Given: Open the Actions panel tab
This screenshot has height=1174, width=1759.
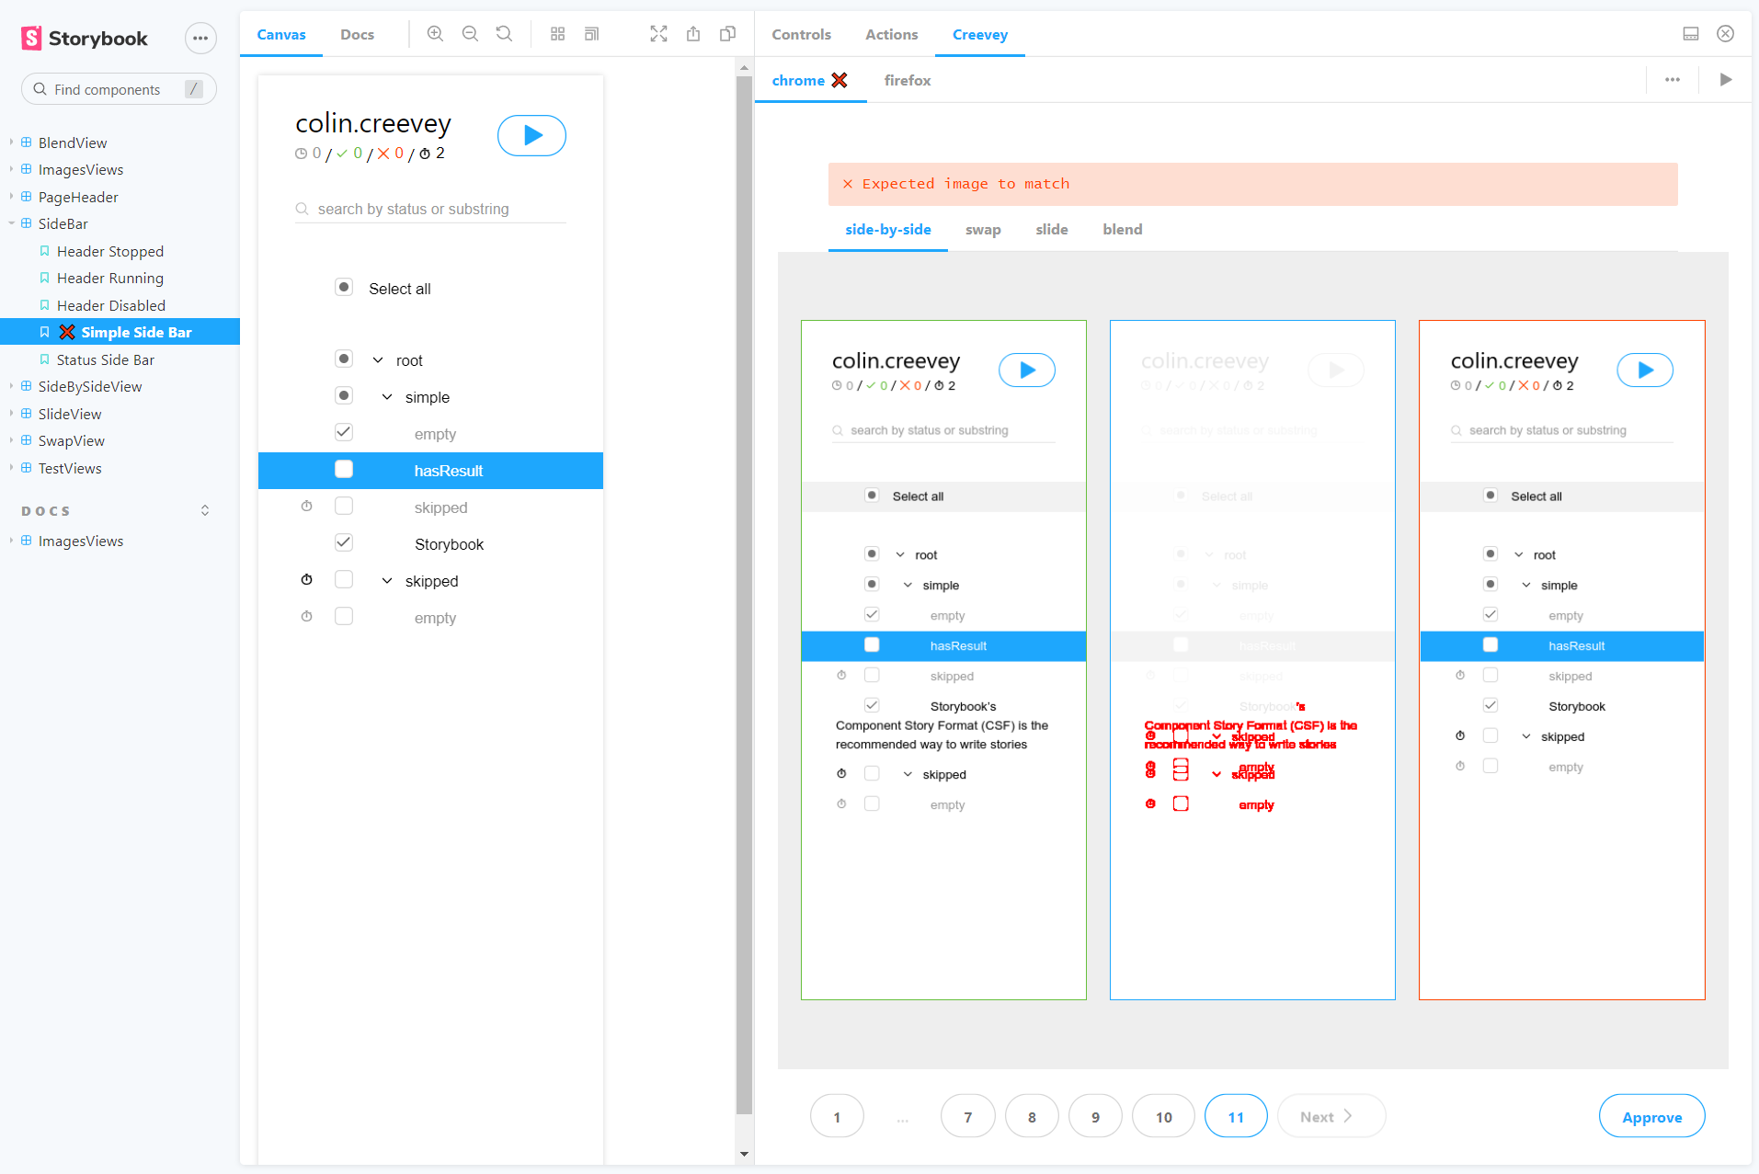Looking at the screenshot, I should (891, 34).
